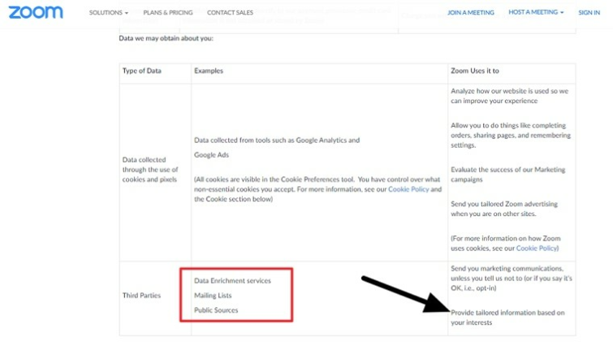
Task: Click 'Analyze how our website is used' text
Action: point(509,96)
